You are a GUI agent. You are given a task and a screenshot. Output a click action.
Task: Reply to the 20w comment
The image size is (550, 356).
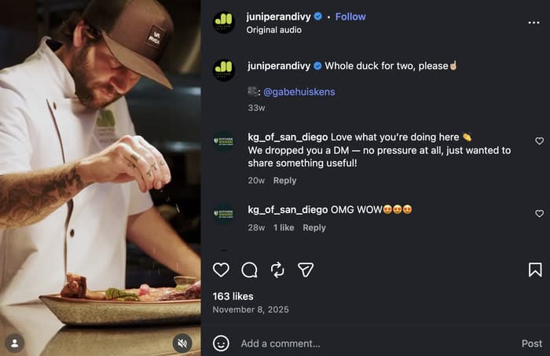284,180
